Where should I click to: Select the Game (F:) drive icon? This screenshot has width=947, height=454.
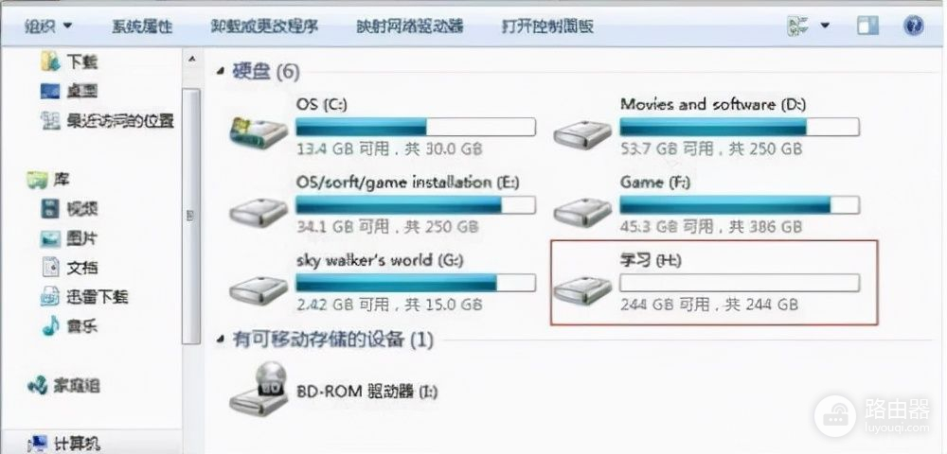pyautogui.click(x=582, y=211)
